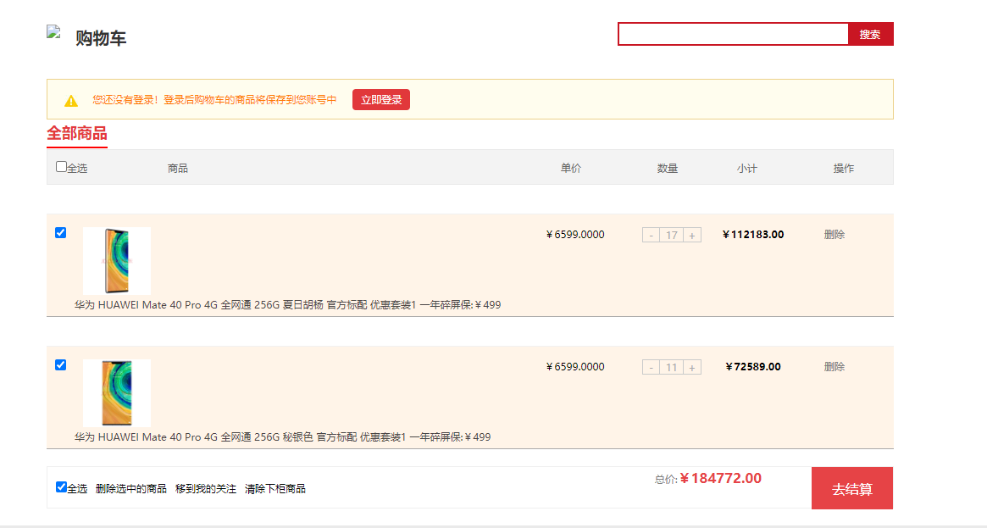Toggle the header 全选 checkbox
The image size is (987, 528).
[61, 167]
